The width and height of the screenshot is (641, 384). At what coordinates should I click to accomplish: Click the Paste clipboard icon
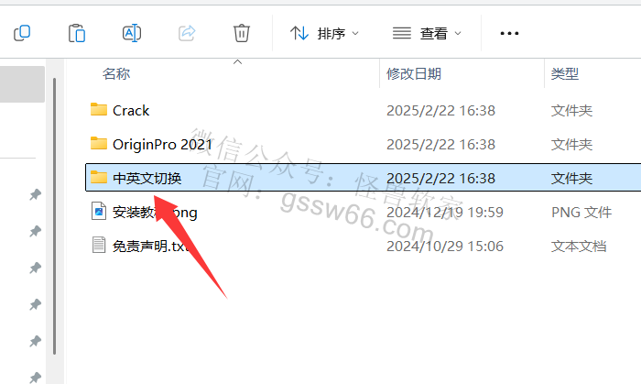(77, 33)
